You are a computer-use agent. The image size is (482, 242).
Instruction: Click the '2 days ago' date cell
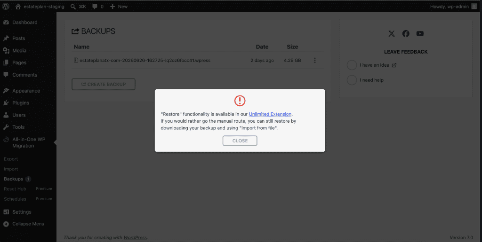pyautogui.click(x=262, y=61)
